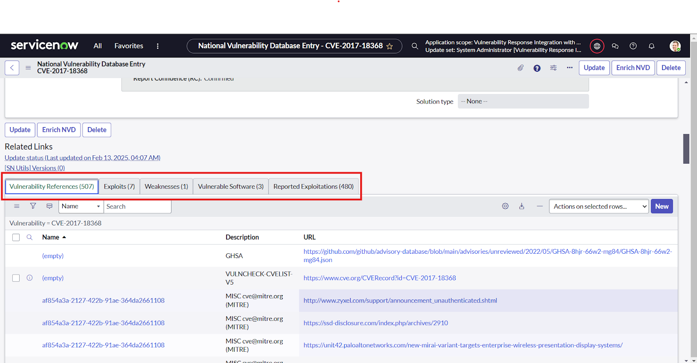Open the All menu
Viewport: 697px width, 363px height.
coord(98,46)
